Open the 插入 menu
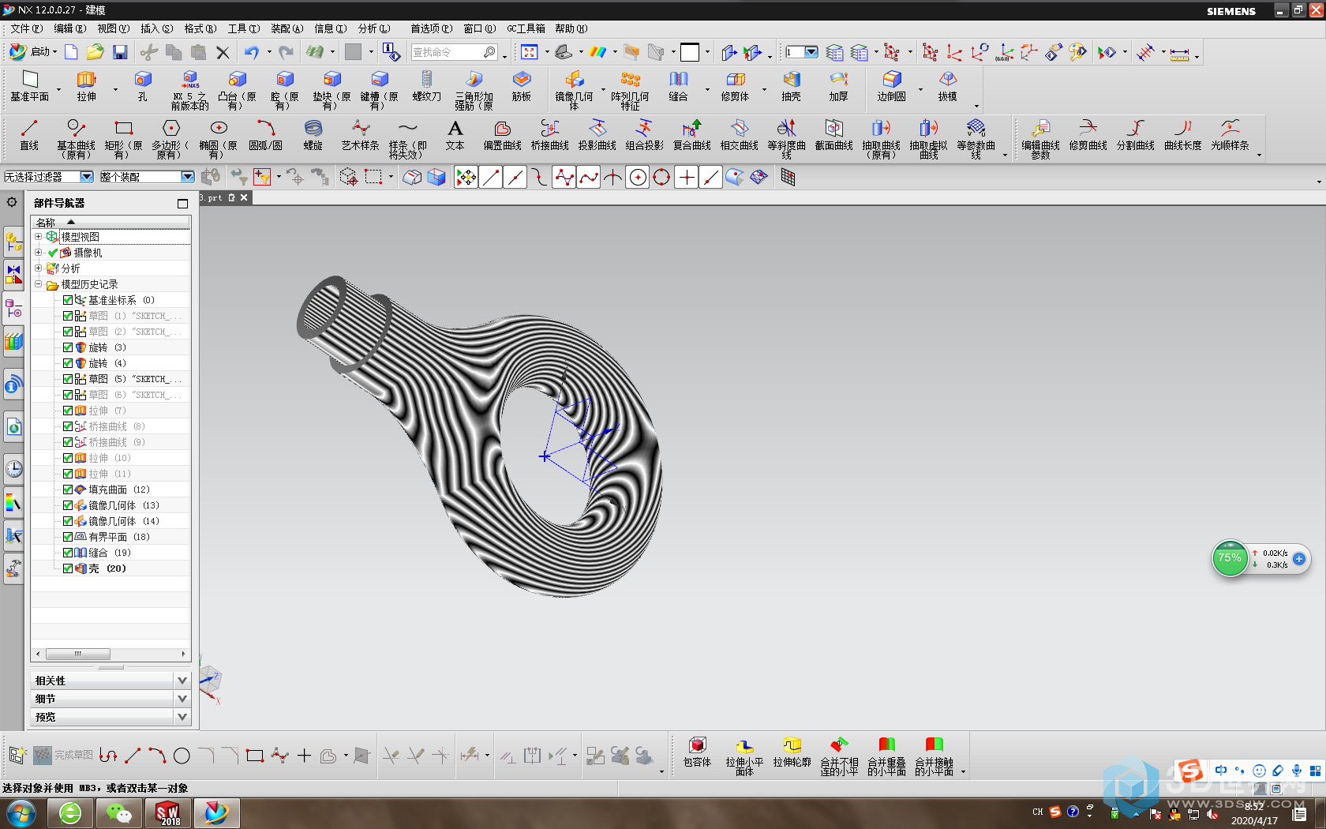1326x829 pixels. tap(157, 28)
